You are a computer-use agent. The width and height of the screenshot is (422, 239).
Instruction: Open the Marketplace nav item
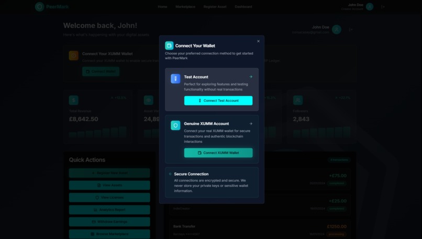click(x=185, y=7)
